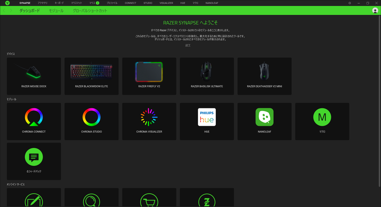Open the マクロ top tab
This screenshot has width=381, height=207.
[196, 3]
